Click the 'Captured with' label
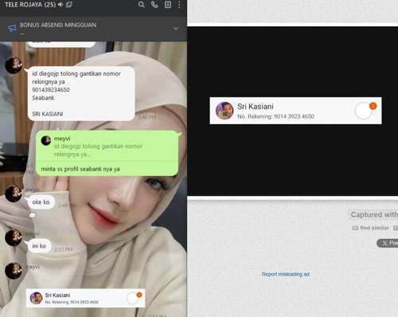Image resolution: width=398 pixels, height=317 pixels. [x=373, y=214]
